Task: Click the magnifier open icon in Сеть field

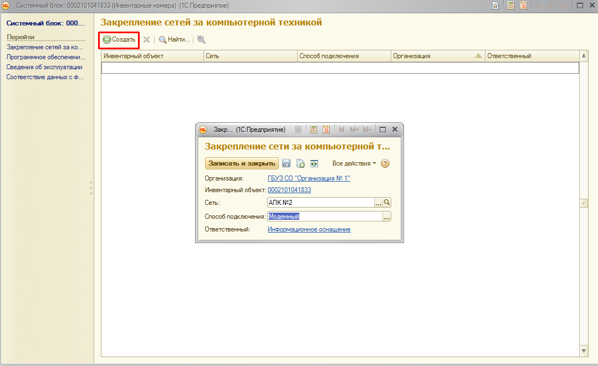Action: (387, 203)
